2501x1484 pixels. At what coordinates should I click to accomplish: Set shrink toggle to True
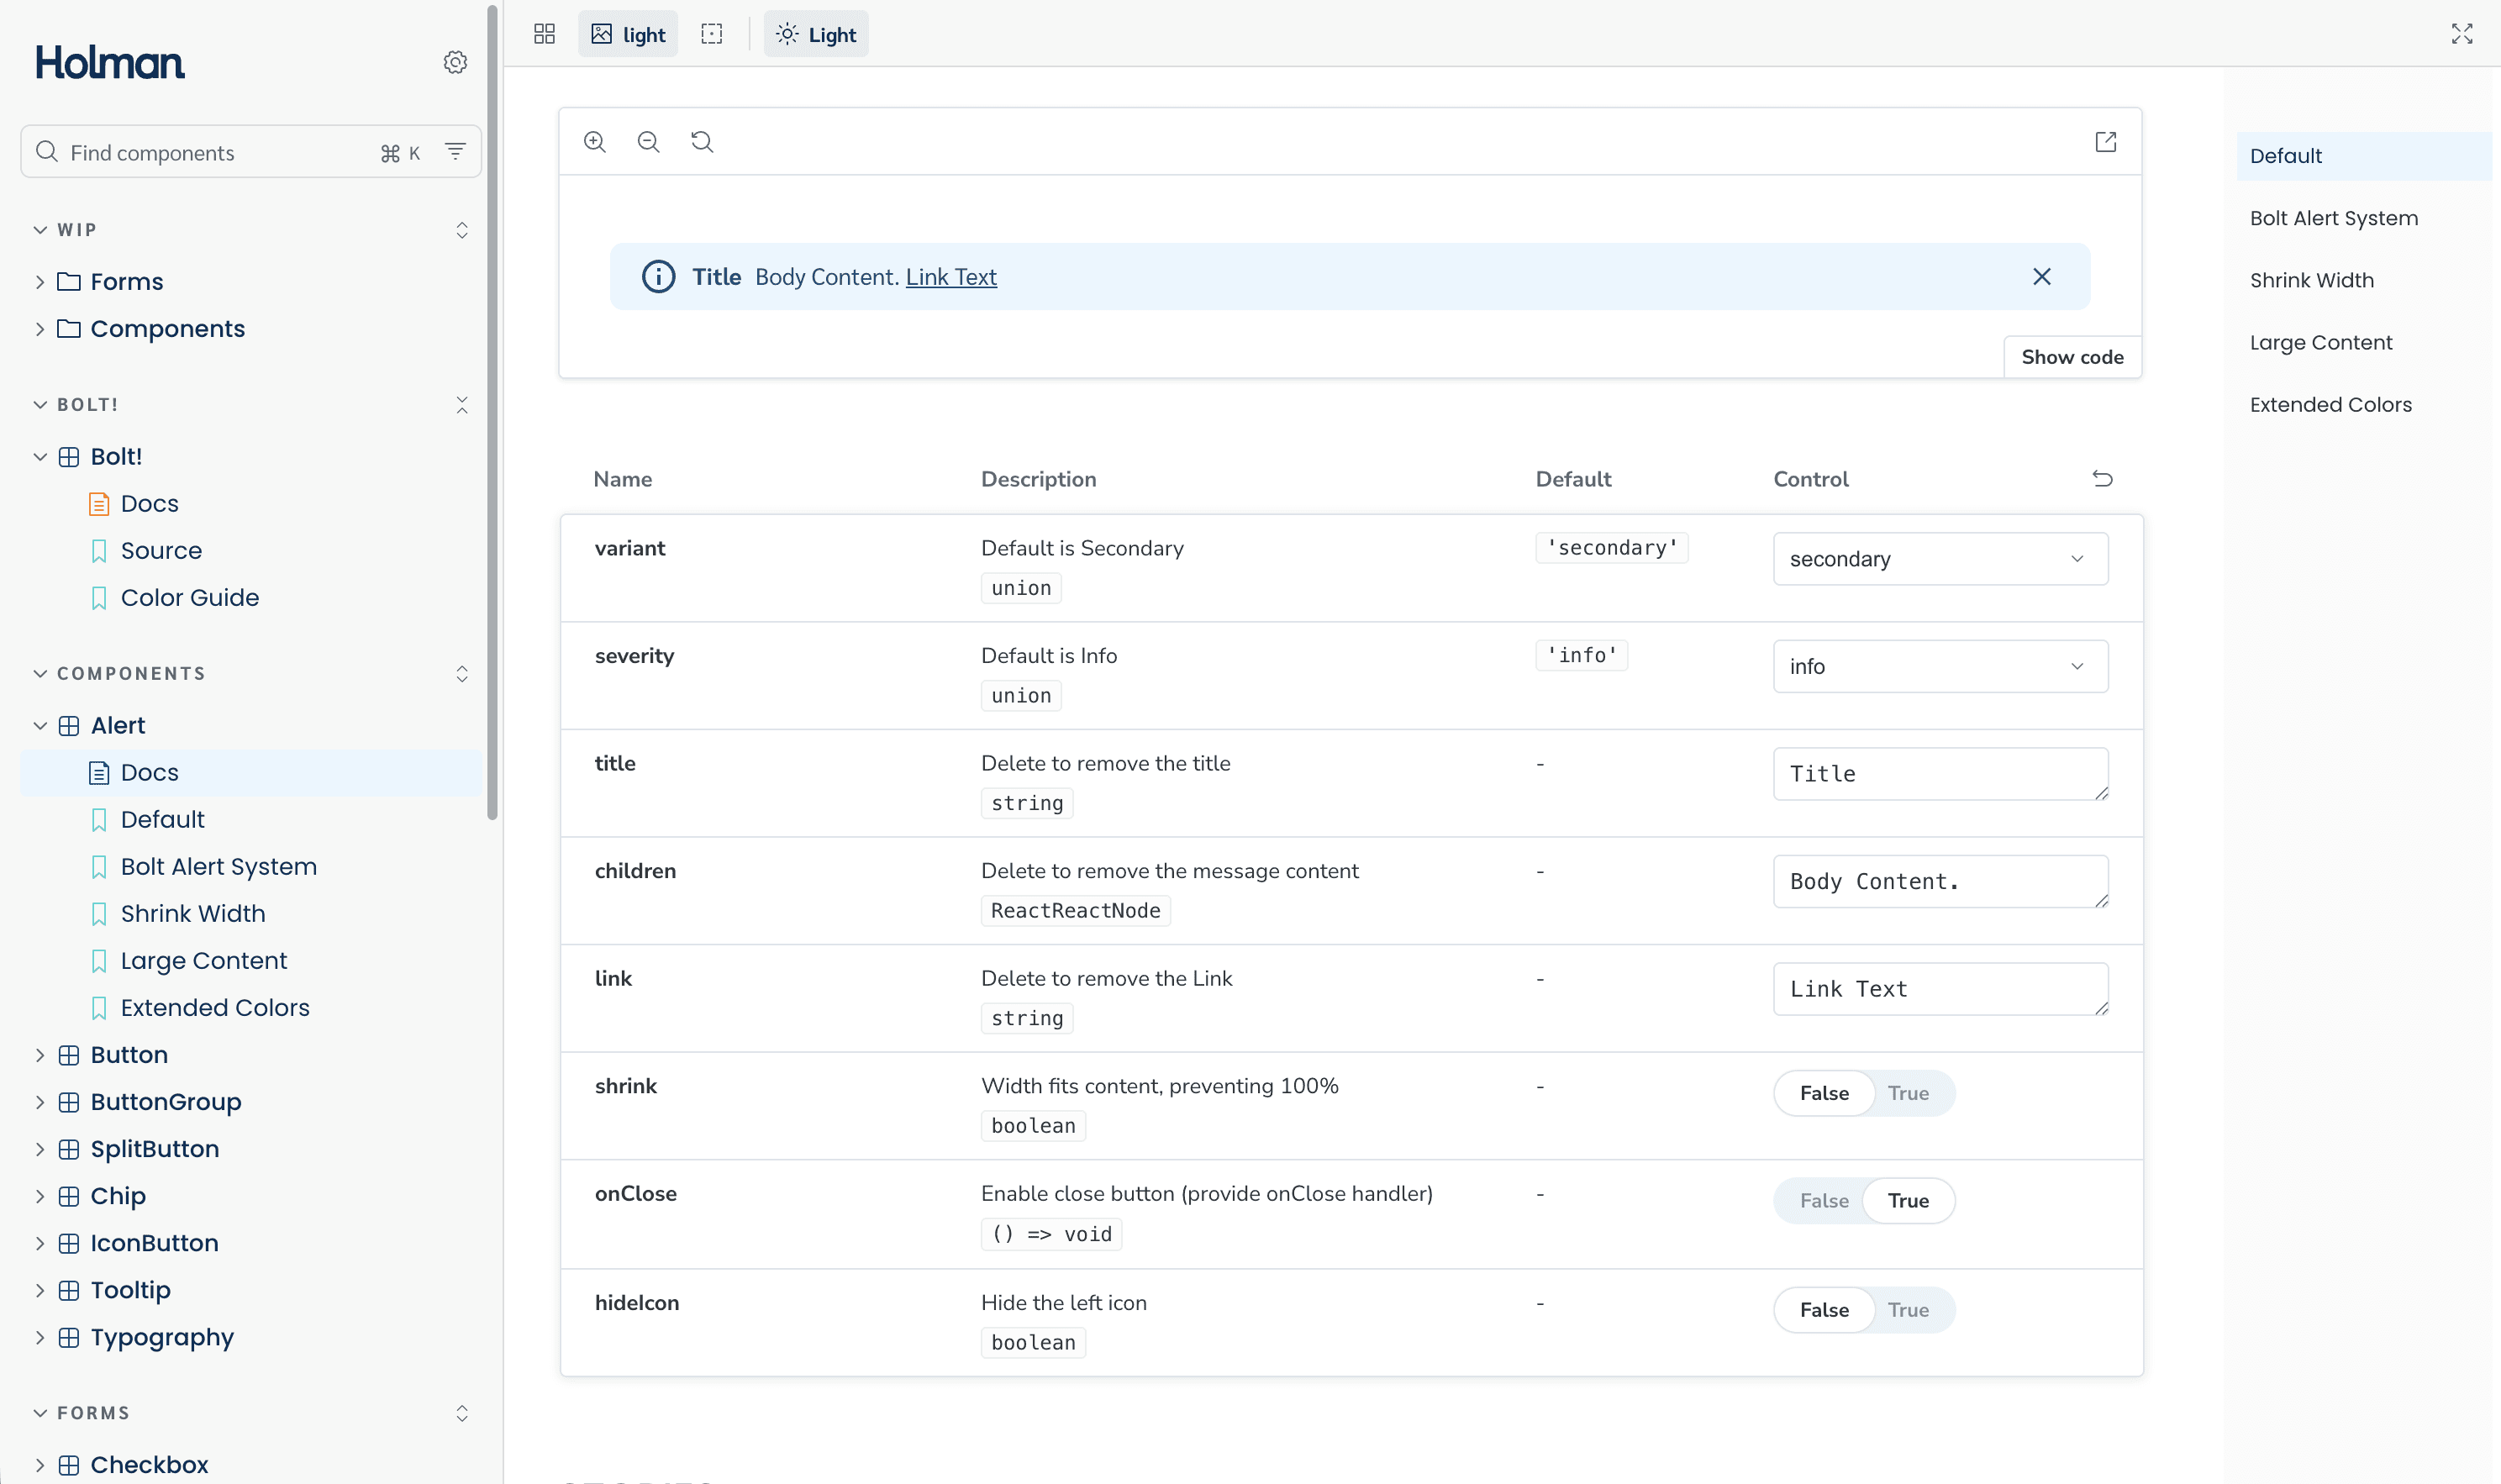(1907, 1093)
